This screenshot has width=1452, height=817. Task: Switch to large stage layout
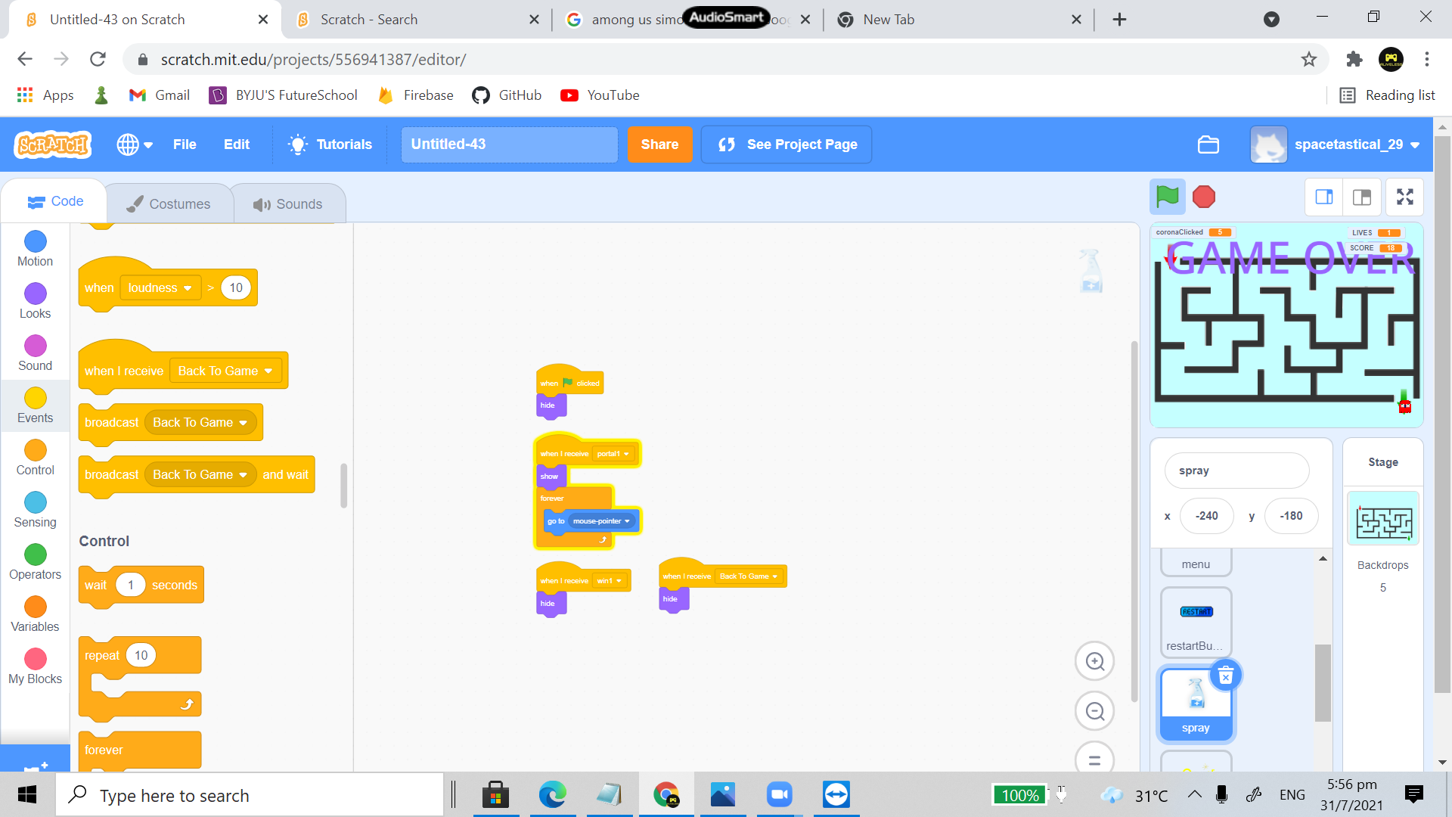(1362, 197)
